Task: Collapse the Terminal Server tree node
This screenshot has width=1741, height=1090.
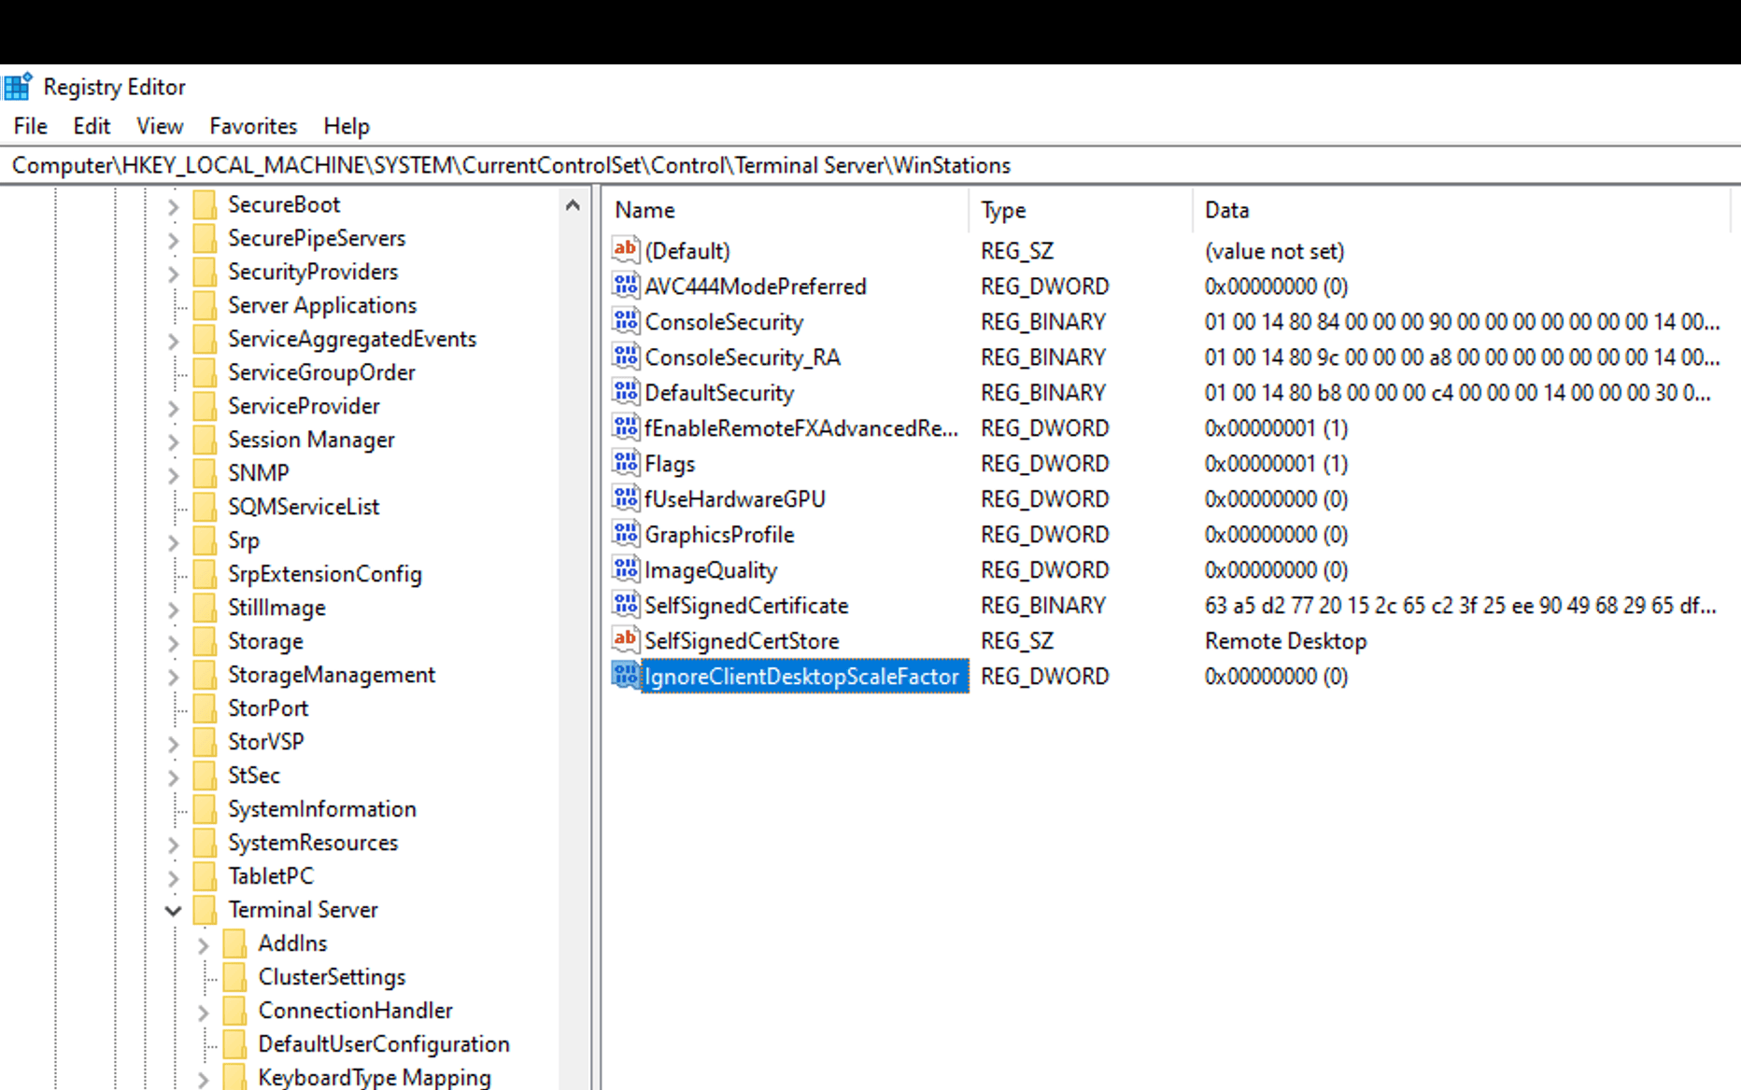Action: tap(173, 910)
